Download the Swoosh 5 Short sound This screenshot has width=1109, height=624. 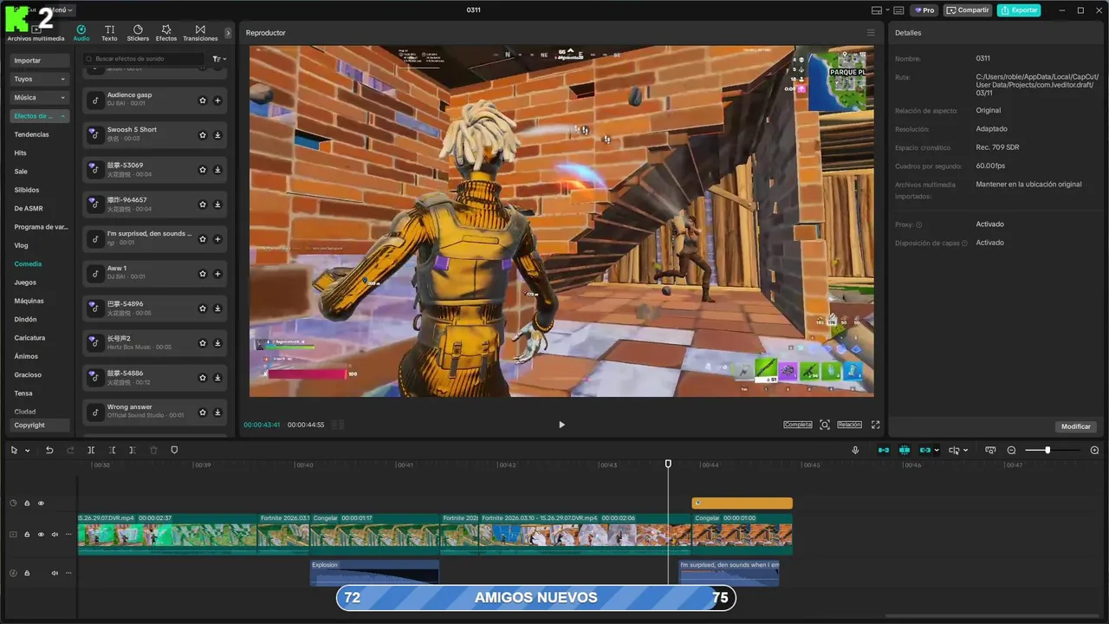pyautogui.click(x=217, y=135)
